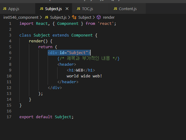Click the Subject class breadcrumb
The image size is (186, 140).
(85, 17)
